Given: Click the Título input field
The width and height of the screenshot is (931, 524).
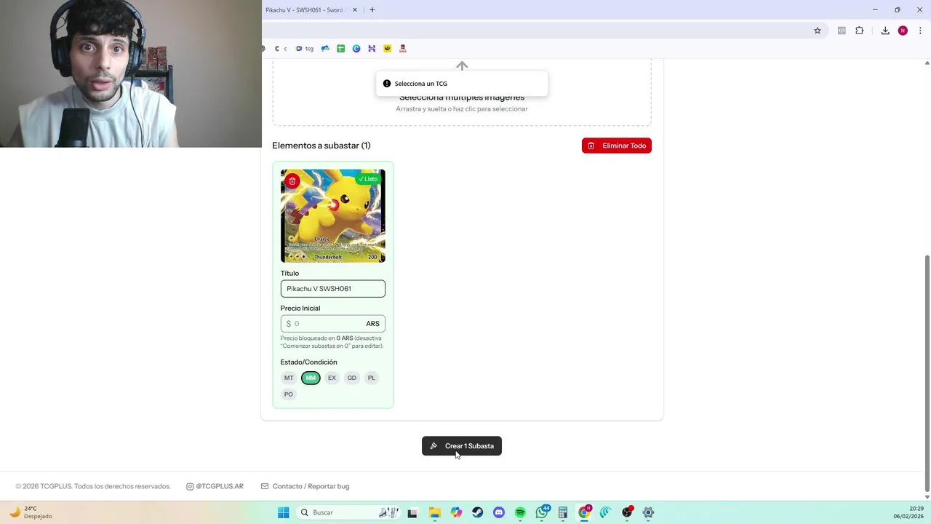Looking at the screenshot, I should tap(333, 289).
